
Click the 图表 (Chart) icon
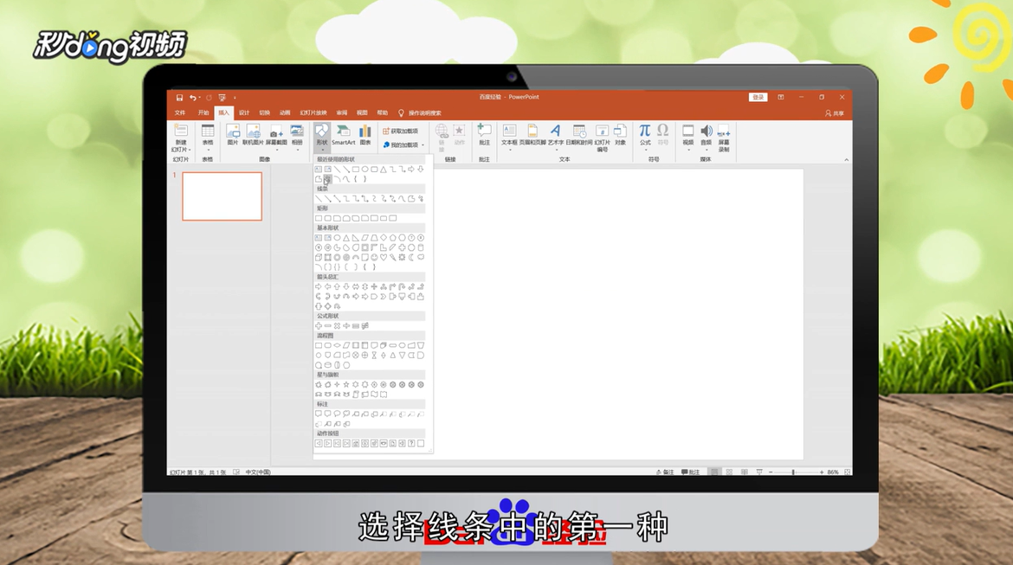click(365, 134)
